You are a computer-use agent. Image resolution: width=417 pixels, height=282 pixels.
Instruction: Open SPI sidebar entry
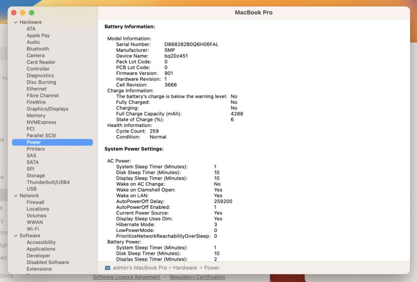coord(30,169)
